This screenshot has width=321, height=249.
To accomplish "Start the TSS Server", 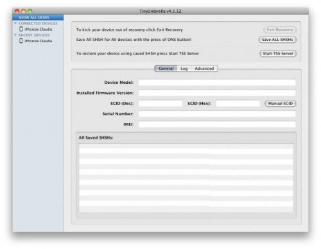I will point(278,53).
